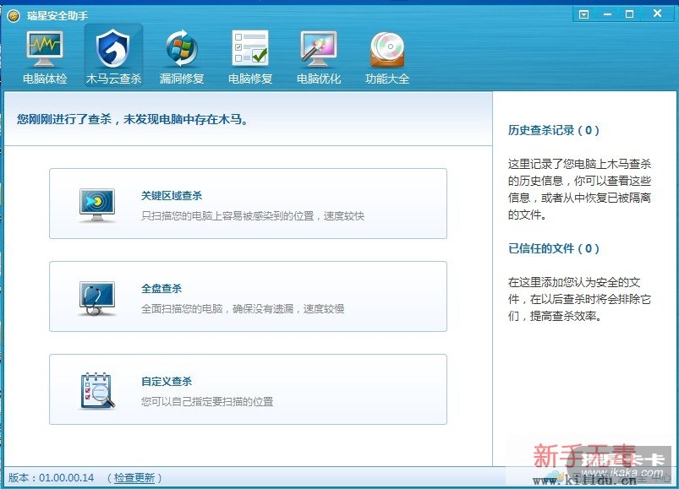Image resolution: width=679 pixels, height=489 pixels.
Task: Open 已信任的文件 (0) link
Action: pos(553,248)
